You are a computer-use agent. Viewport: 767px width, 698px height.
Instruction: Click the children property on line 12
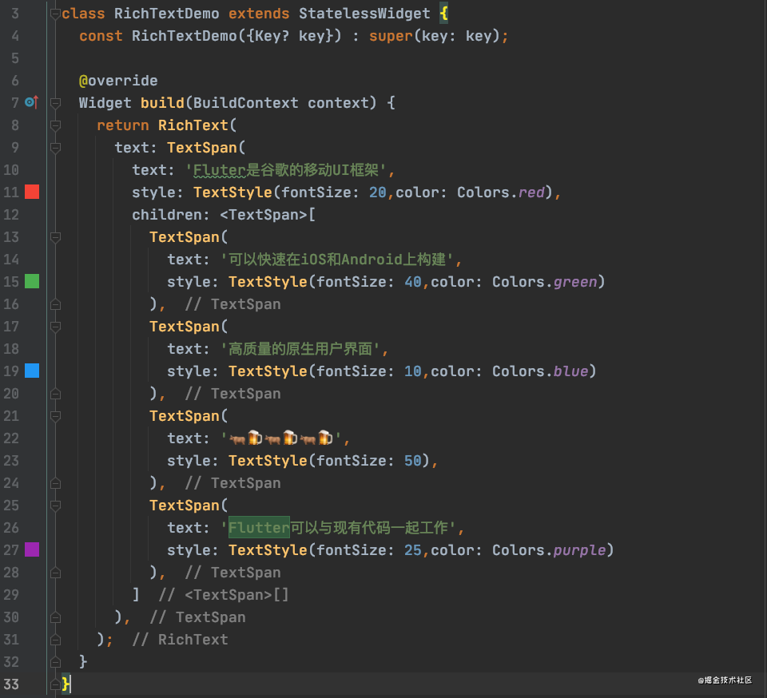click(167, 215)
